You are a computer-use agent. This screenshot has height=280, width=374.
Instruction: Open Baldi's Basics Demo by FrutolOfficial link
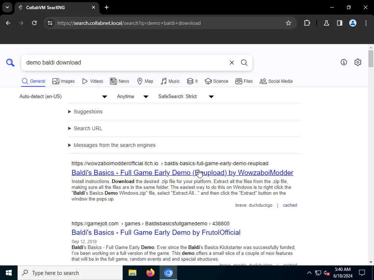[x=156, y=232]
